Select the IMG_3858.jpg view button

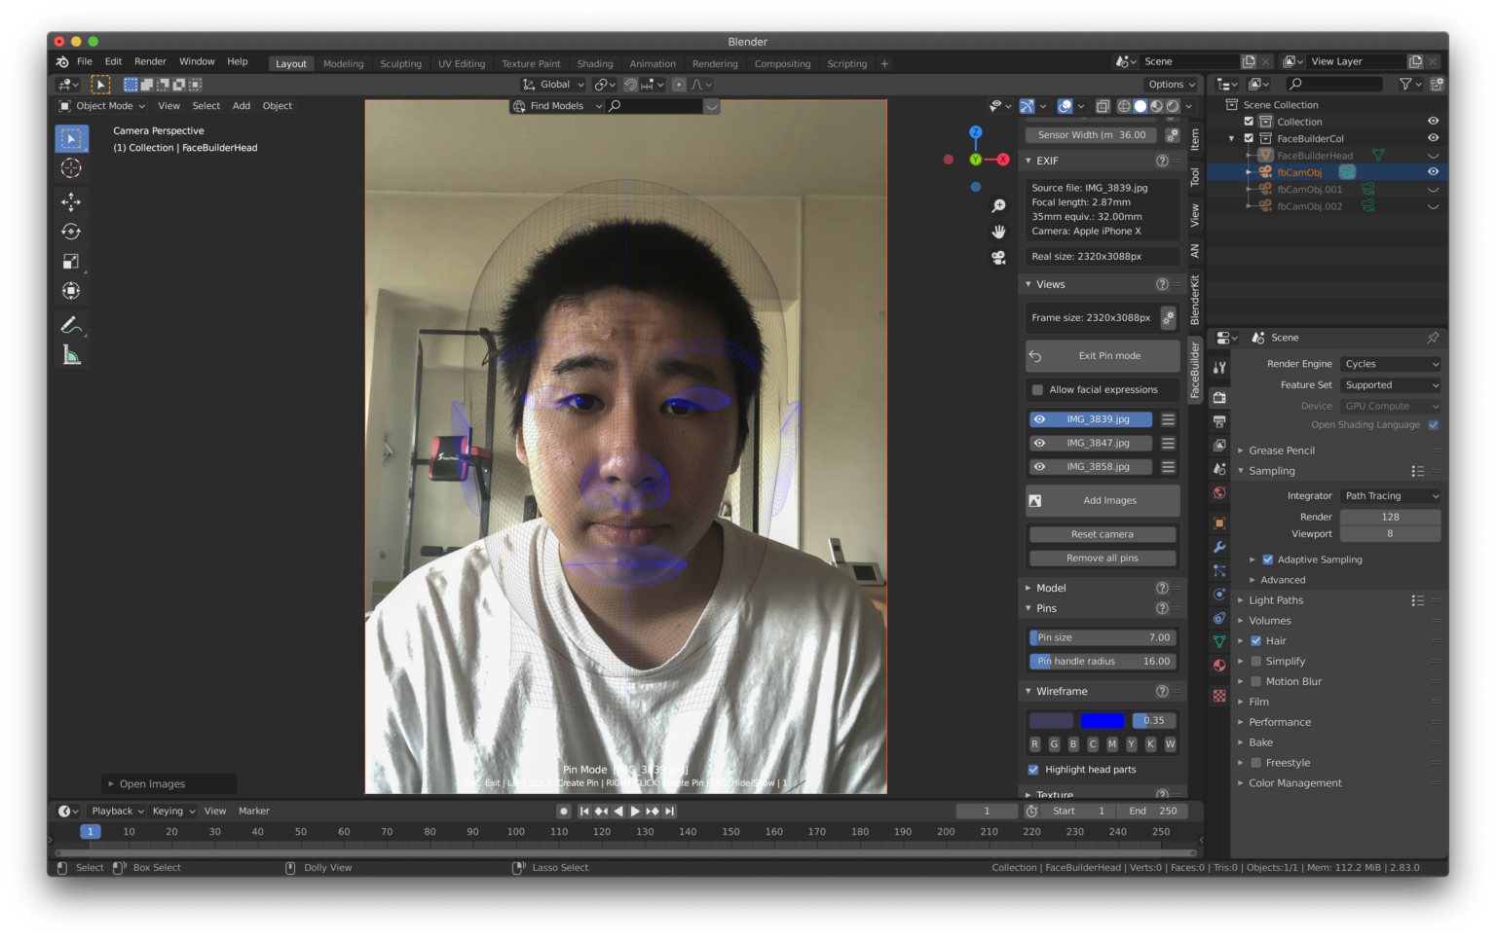[1091, 467]
